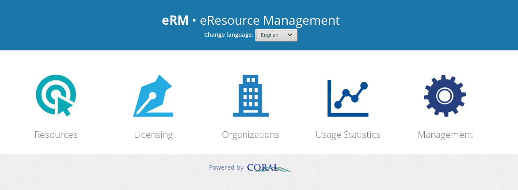Click the 'Powered by' footer text
The height and width of the screenshot is (190, 518).
click(x=226, y=167)
